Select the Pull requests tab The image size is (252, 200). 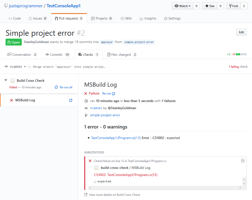click(69, 18)
